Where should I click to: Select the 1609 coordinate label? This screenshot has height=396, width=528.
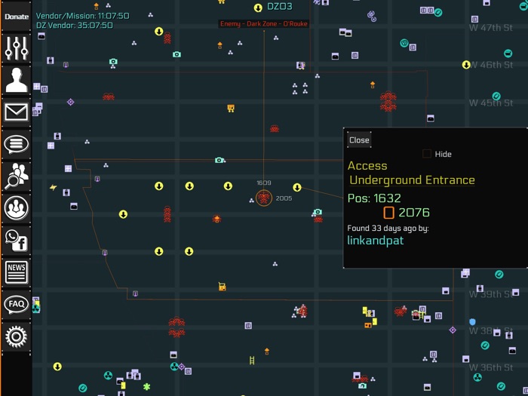pyautogui.click(x=264, y=183)
